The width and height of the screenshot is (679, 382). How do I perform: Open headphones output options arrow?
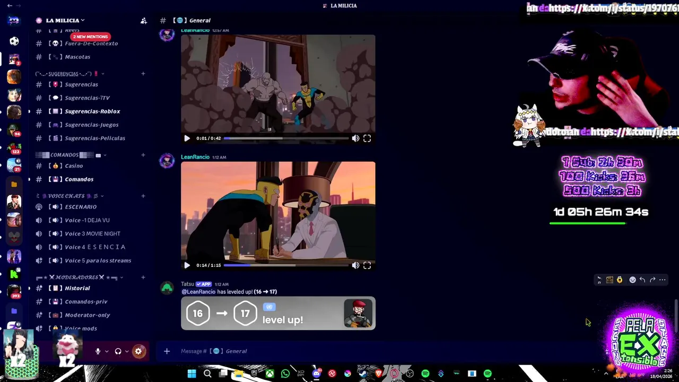pos(127,351)
